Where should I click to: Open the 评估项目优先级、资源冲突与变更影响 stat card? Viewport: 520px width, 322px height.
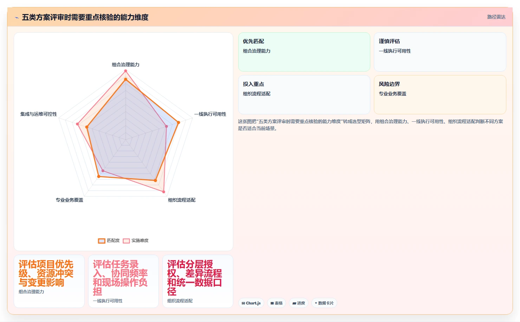click(49, 281)
